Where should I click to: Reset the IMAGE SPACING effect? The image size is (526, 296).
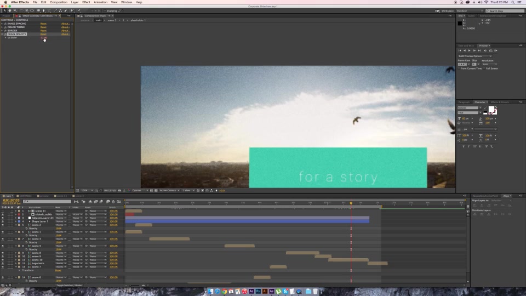coord(43,24)
